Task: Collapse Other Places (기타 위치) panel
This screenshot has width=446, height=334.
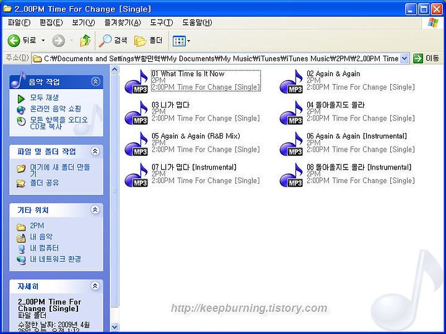Action: (95, 210)
